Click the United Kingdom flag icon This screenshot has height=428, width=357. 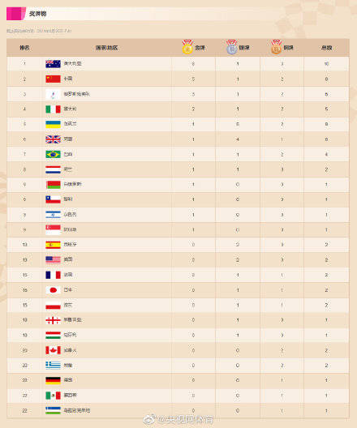click(x=53, y=139)
